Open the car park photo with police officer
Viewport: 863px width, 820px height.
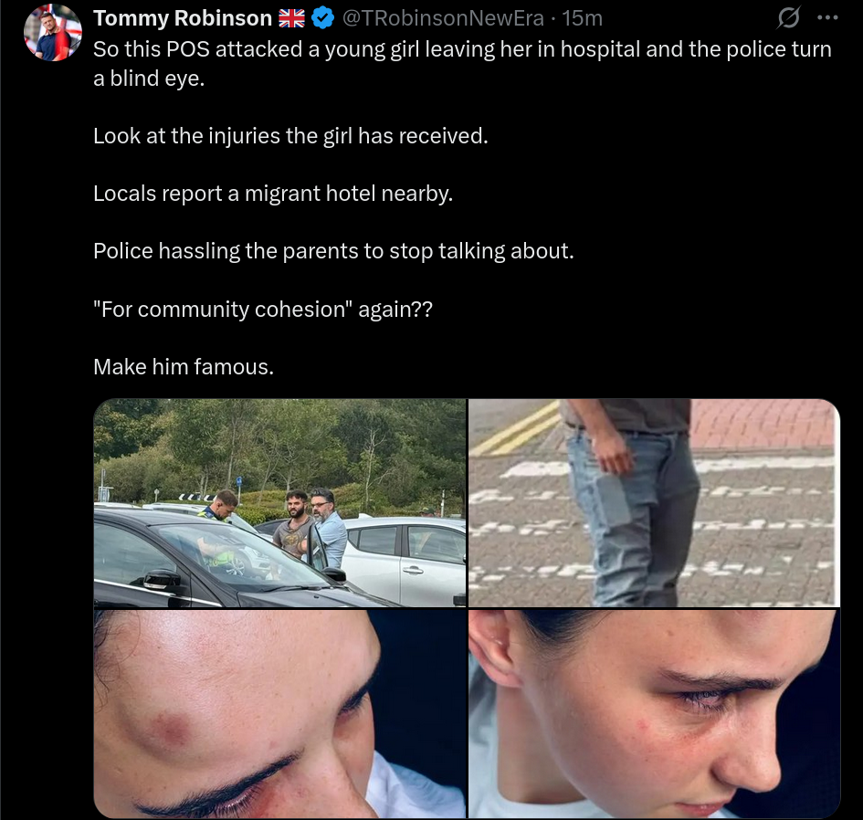point(279,502)
